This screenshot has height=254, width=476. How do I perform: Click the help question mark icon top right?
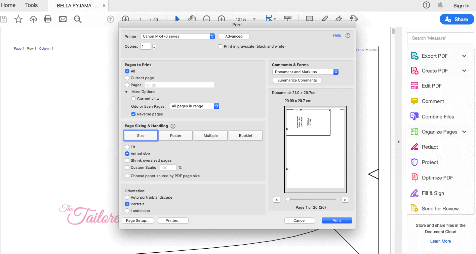pyautogui.click(x=426, y=5)
